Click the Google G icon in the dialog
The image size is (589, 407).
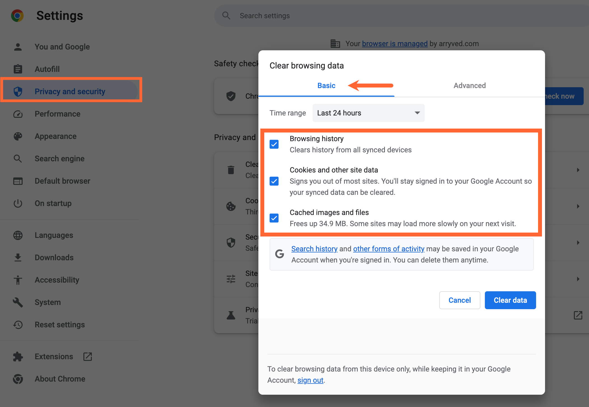[280, 254]
